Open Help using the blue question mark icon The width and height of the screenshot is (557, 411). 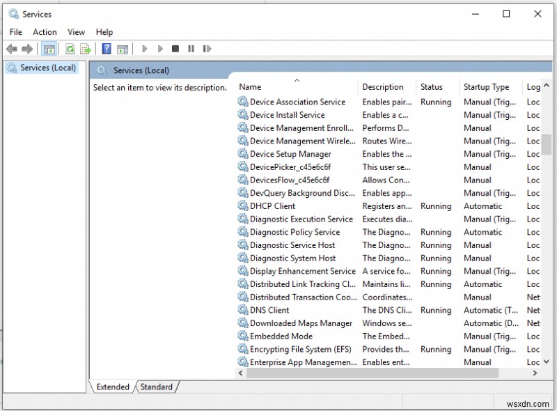point(107,49)
